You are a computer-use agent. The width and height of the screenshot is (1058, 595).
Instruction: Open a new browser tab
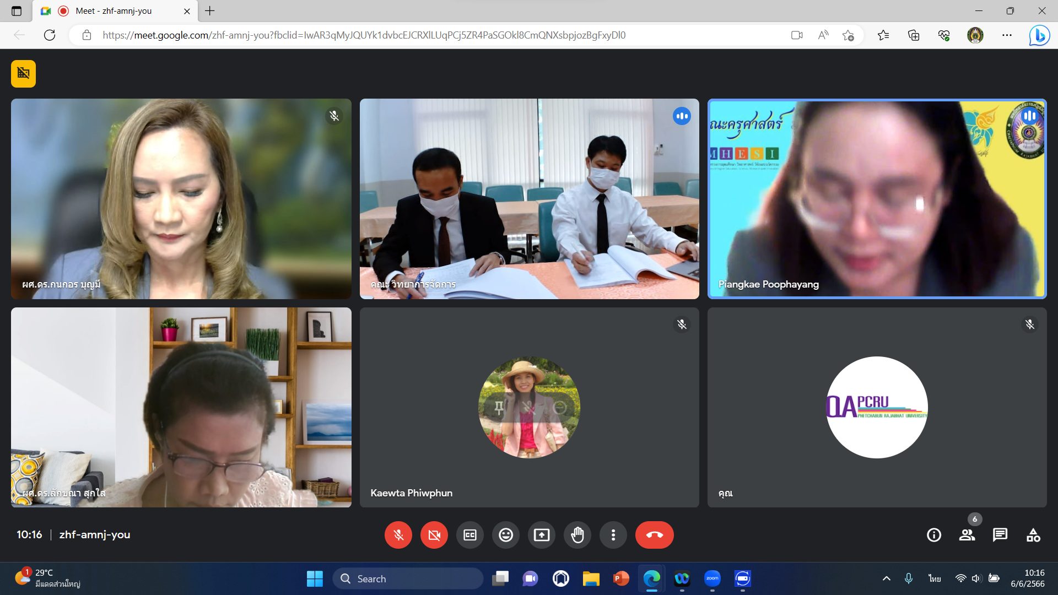pos(210,11)
